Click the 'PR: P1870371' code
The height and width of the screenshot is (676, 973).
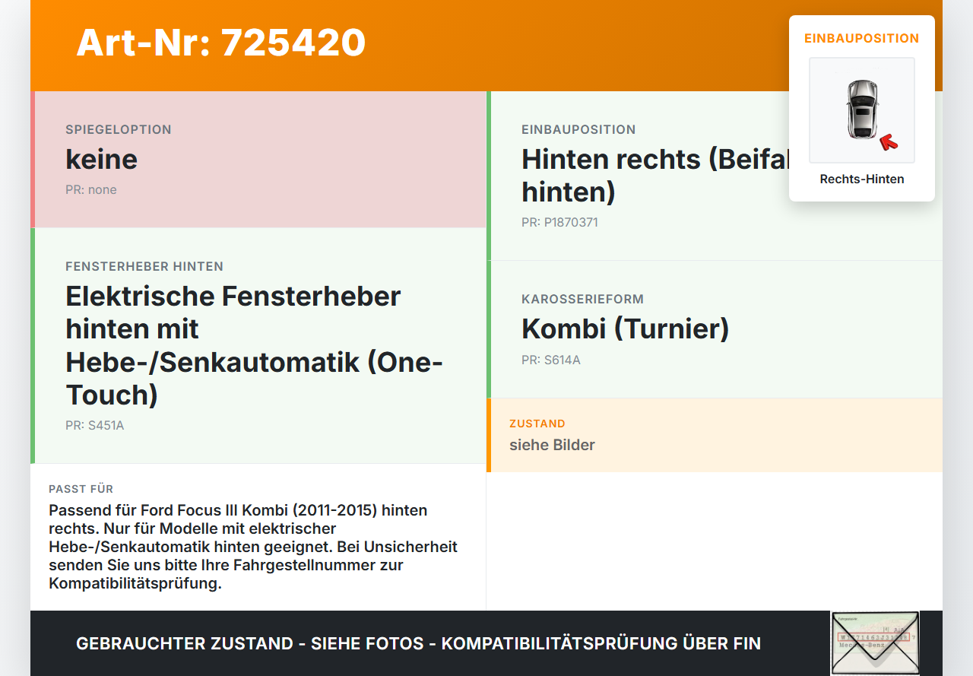[559, 223]
